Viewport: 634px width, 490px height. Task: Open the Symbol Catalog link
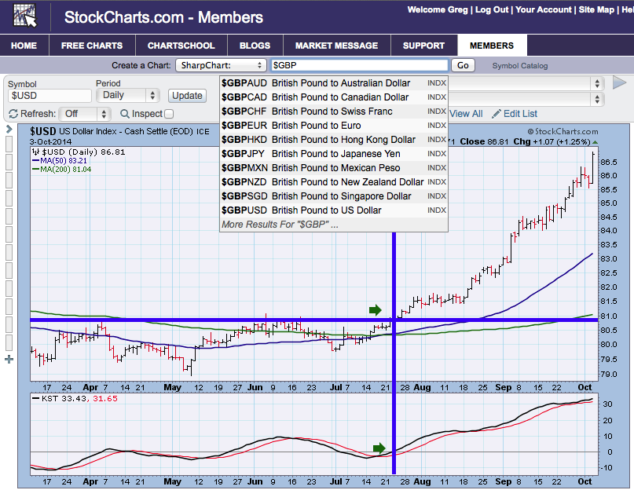[x=519, y=66]
